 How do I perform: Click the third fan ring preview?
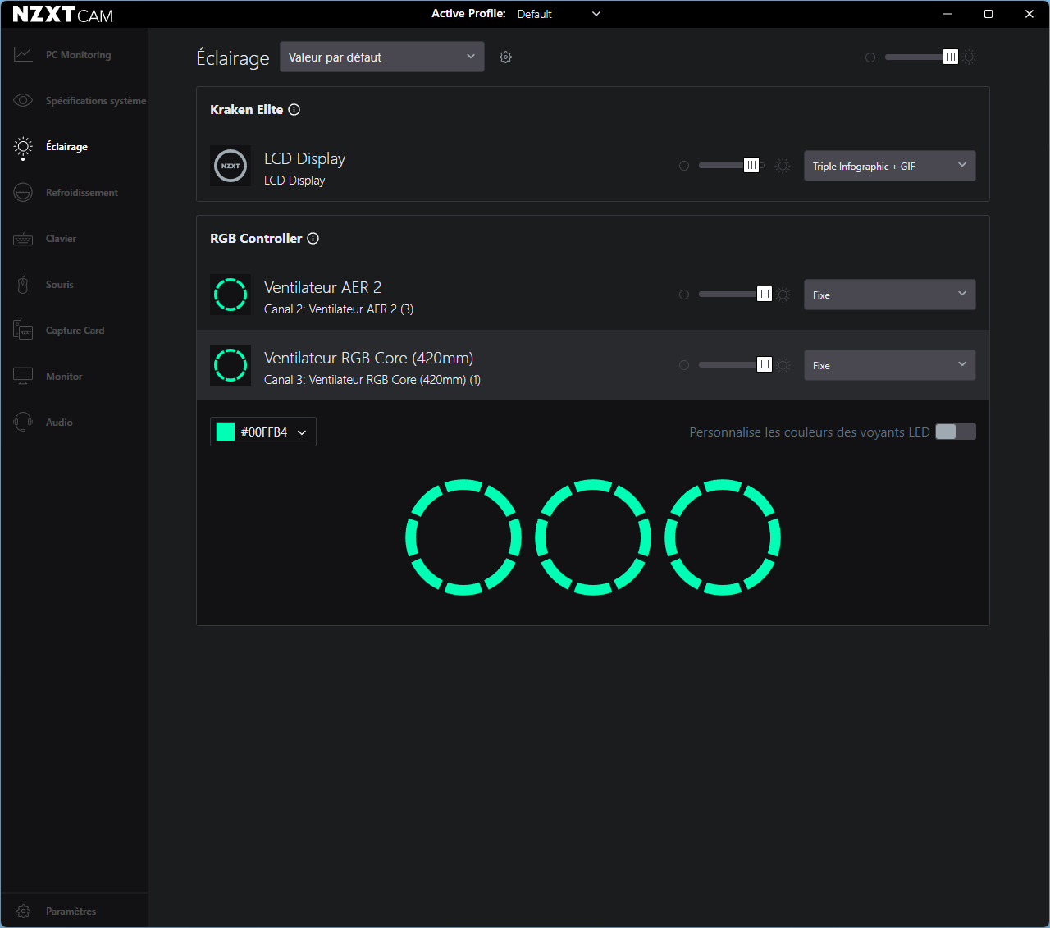point(723,537)
